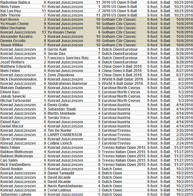This screenshot has height=196, width=193.
Task: Click Billy Thorpe in the first column
Action: (11, 15)
